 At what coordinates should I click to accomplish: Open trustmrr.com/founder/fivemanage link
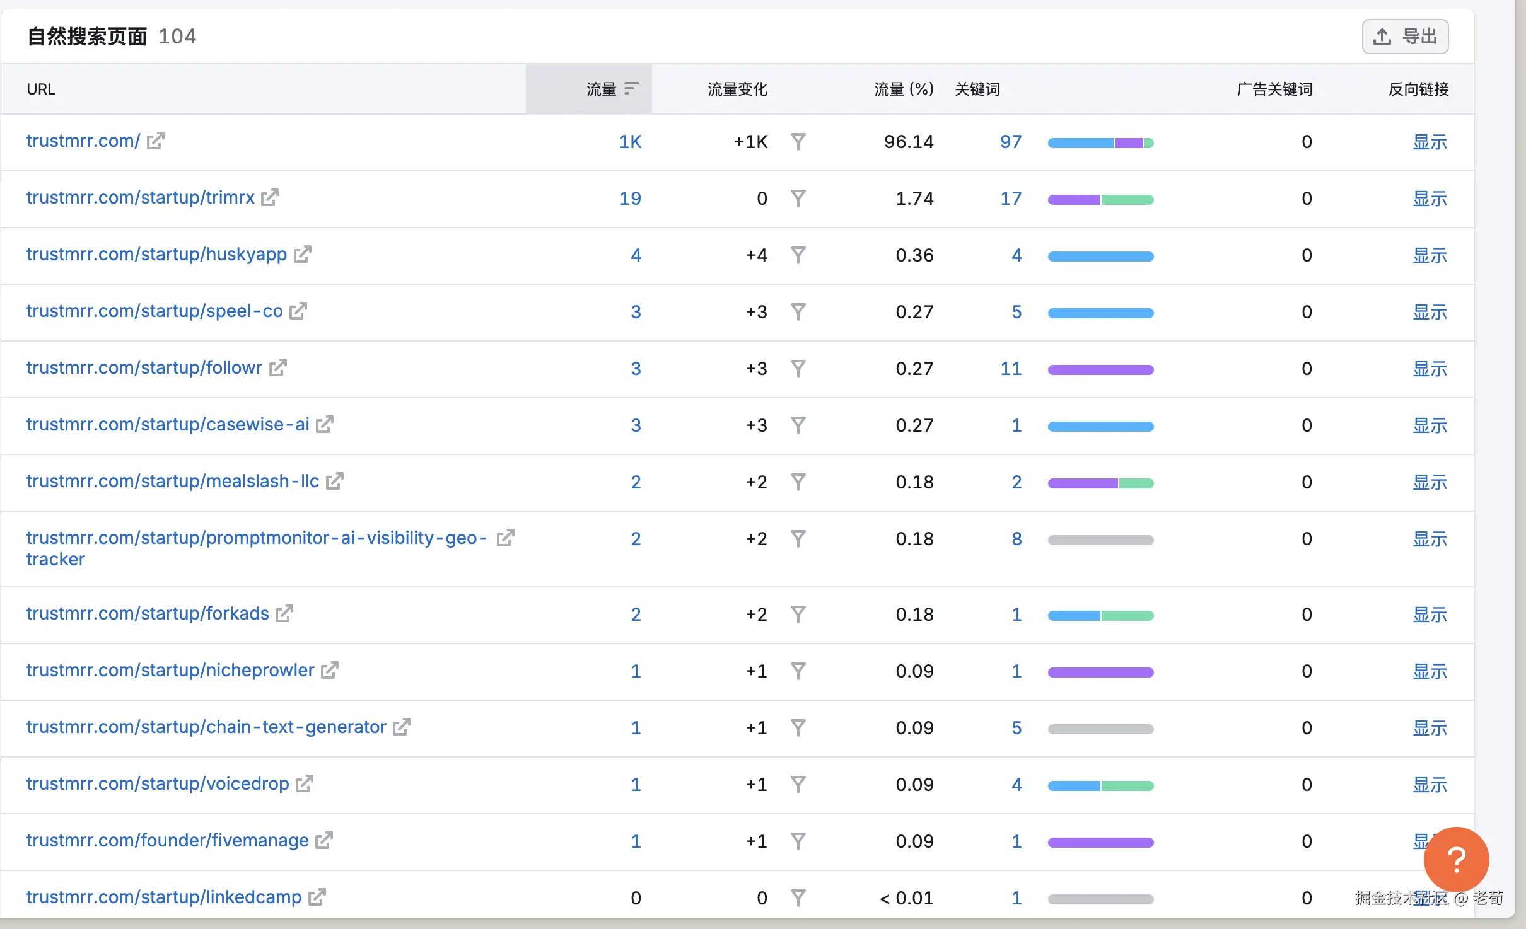pyautogui.click(x=167, y=840)
